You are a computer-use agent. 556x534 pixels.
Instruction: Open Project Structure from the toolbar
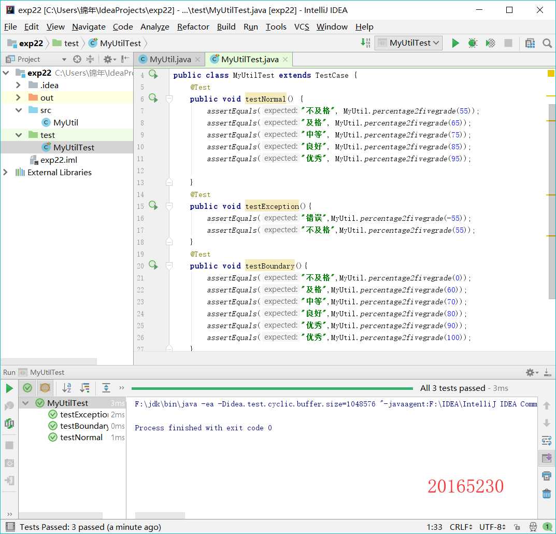click(x=530, y=43)
